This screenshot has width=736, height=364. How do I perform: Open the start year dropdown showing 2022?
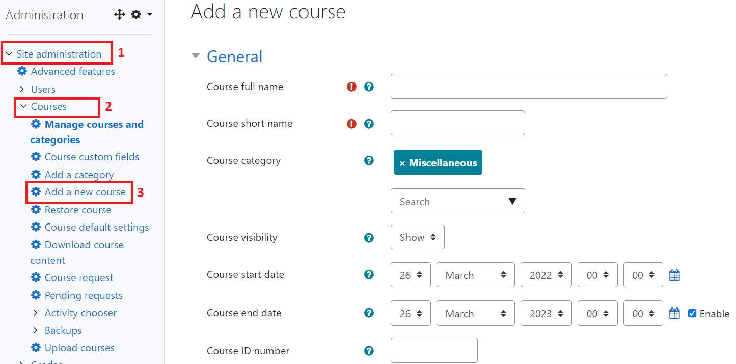pos(546,274)
